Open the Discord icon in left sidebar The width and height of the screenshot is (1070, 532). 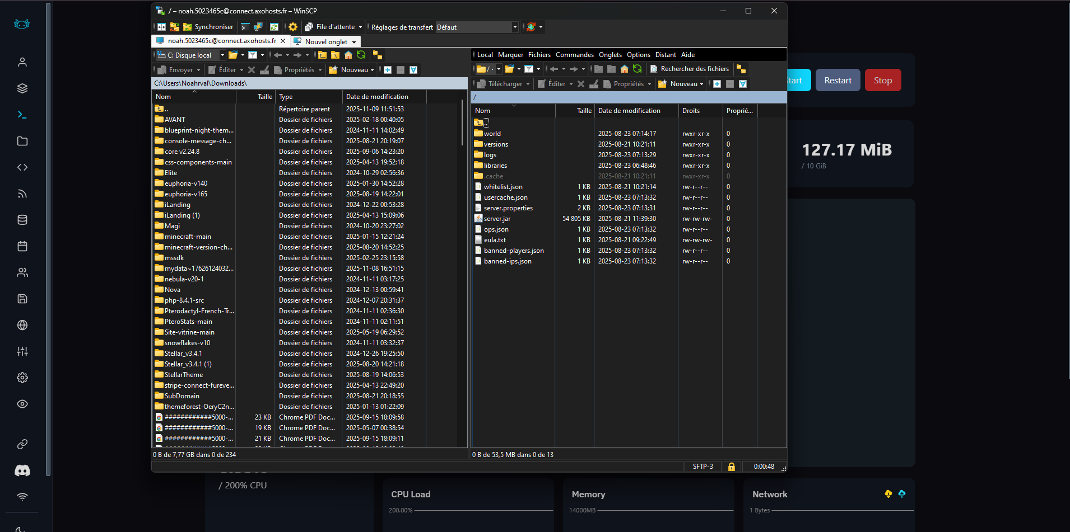pos(22,470)
